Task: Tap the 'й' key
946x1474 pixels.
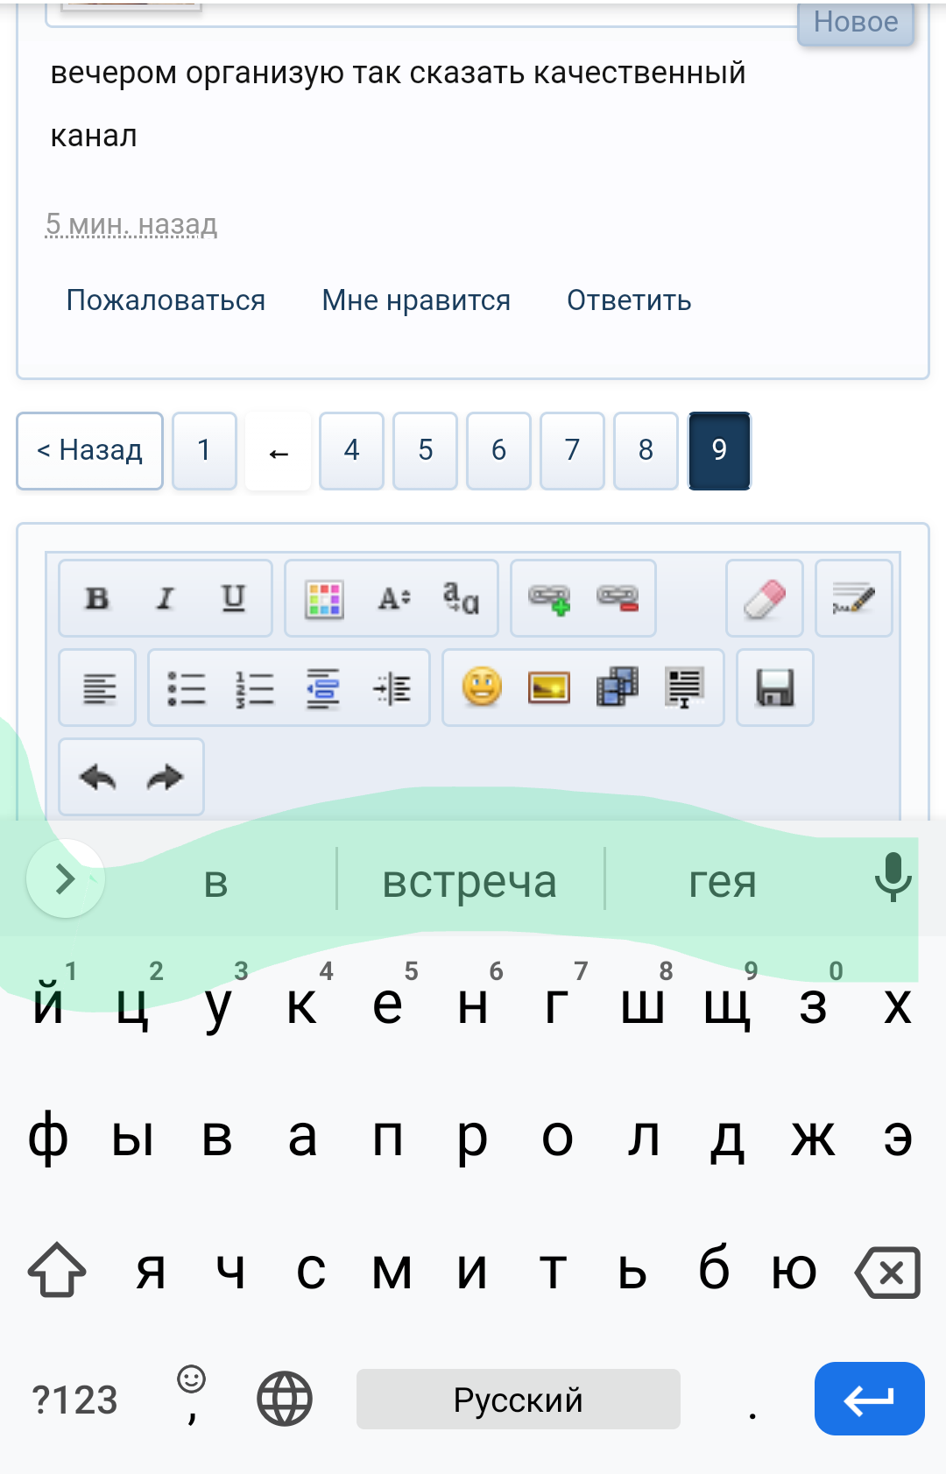Action: pyautogui.click(x=48, y=1003)
